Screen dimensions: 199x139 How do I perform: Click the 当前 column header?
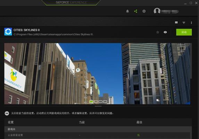tap(82, 122)
